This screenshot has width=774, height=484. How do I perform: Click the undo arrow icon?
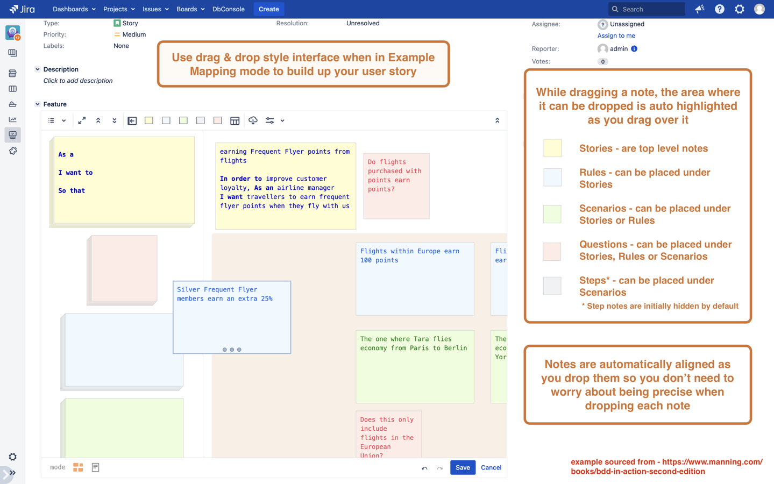(424, 468)
